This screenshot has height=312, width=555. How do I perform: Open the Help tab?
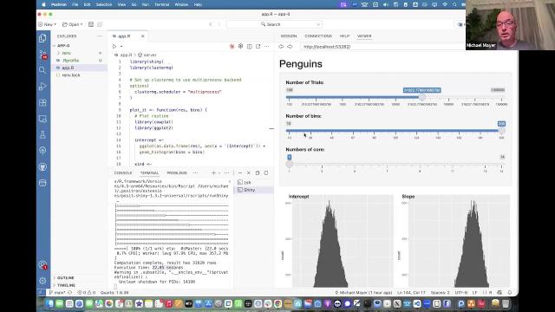click(344, 36)
